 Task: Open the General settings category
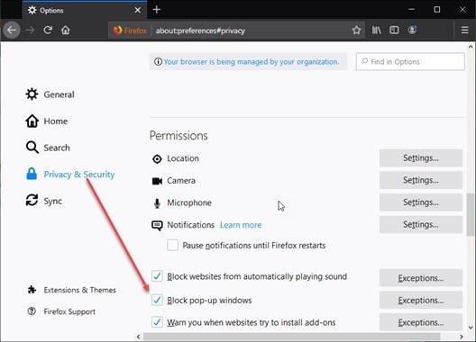[50, 94]
